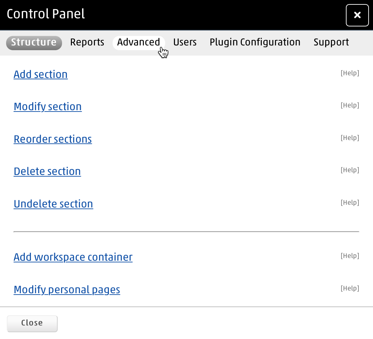View Help for Reorder sections
The width and height of the screenshot is (373, 339).
pos(350,138)
